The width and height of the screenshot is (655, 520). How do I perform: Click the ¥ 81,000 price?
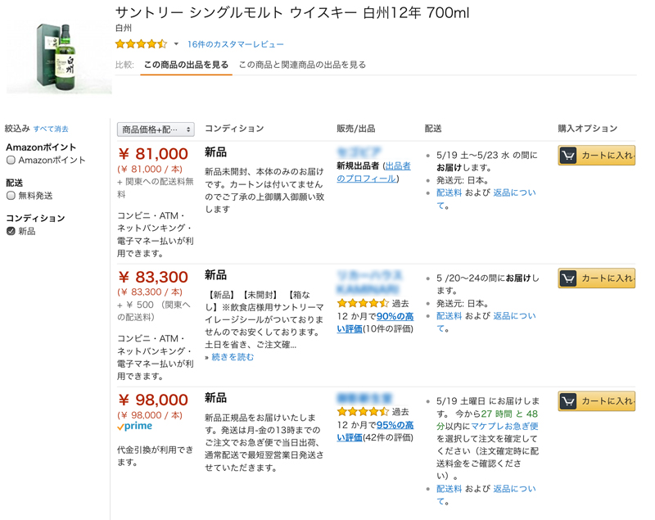click(153, 154)
